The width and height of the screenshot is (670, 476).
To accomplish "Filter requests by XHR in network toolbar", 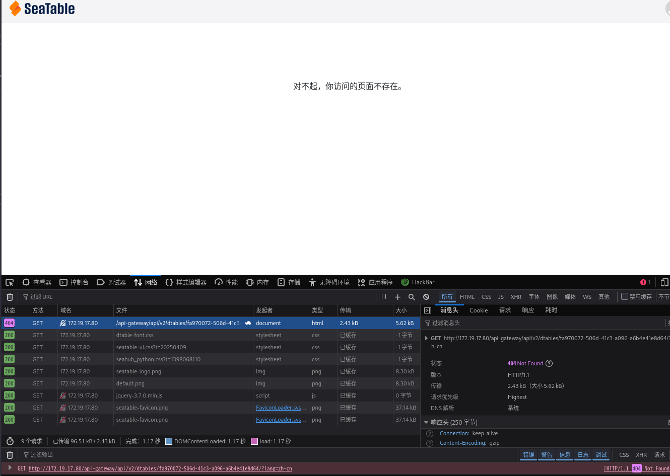I will pyautogui.click(x=516, y=297).
